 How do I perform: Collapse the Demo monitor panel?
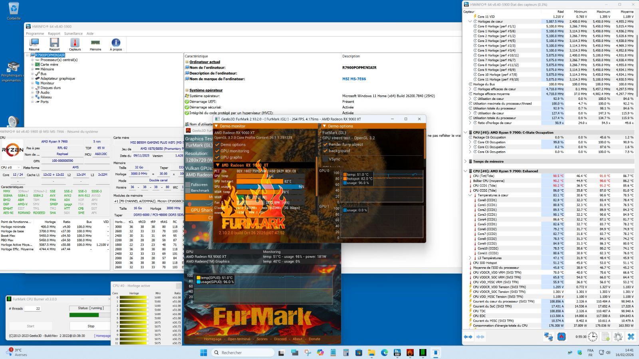click(x=217, y=126)
